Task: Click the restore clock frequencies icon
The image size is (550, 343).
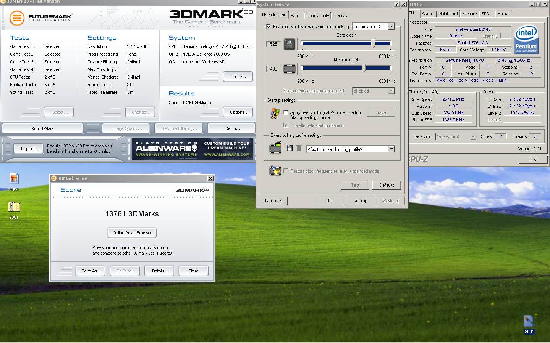Action: click(275, 170)
